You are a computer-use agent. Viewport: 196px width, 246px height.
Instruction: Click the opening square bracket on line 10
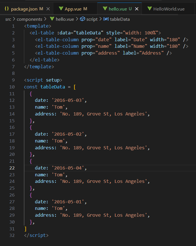tap(75, 87)
